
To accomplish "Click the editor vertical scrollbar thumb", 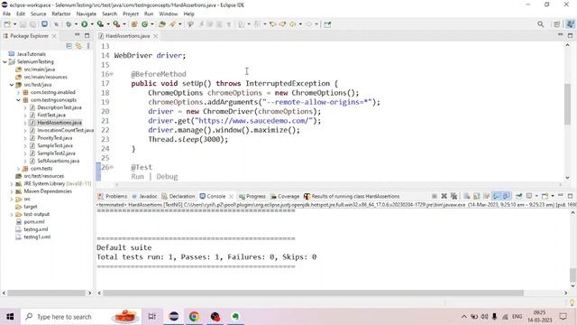I will click(x=567, y=105).
